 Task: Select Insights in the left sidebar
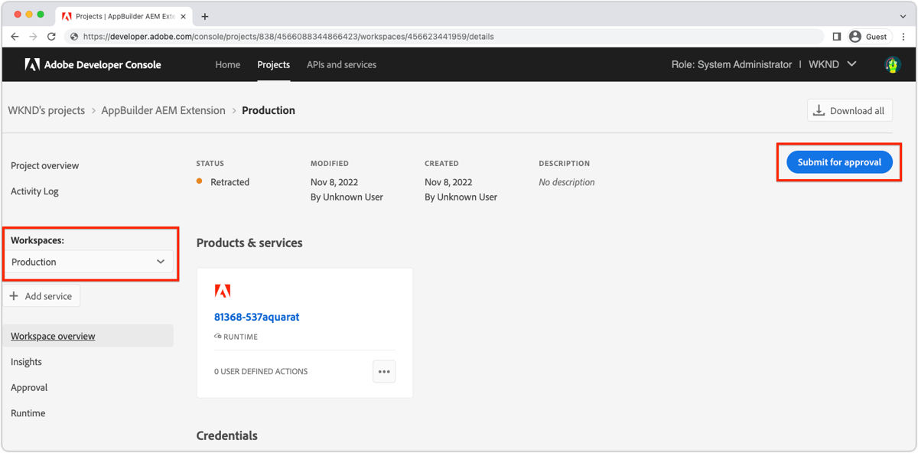(25, 361)
